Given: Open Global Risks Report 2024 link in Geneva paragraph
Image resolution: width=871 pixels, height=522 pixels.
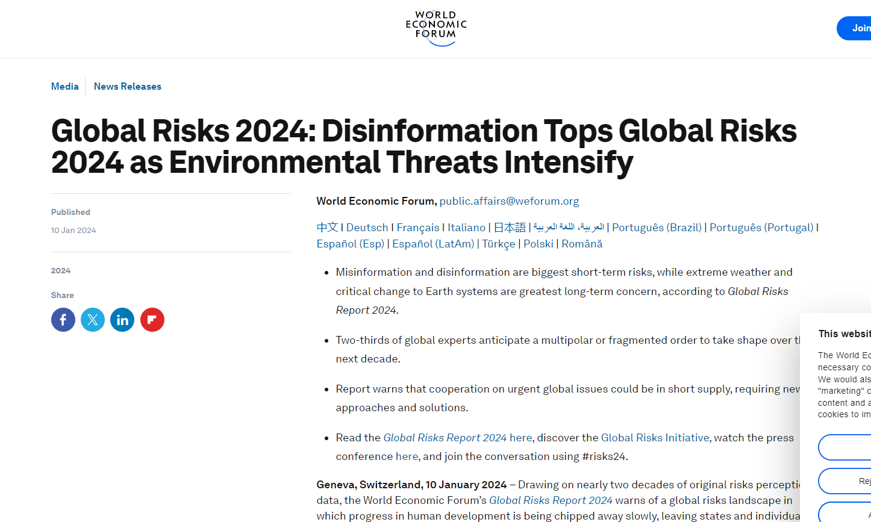Looking at the screenshot, I should tap(551, 500).
